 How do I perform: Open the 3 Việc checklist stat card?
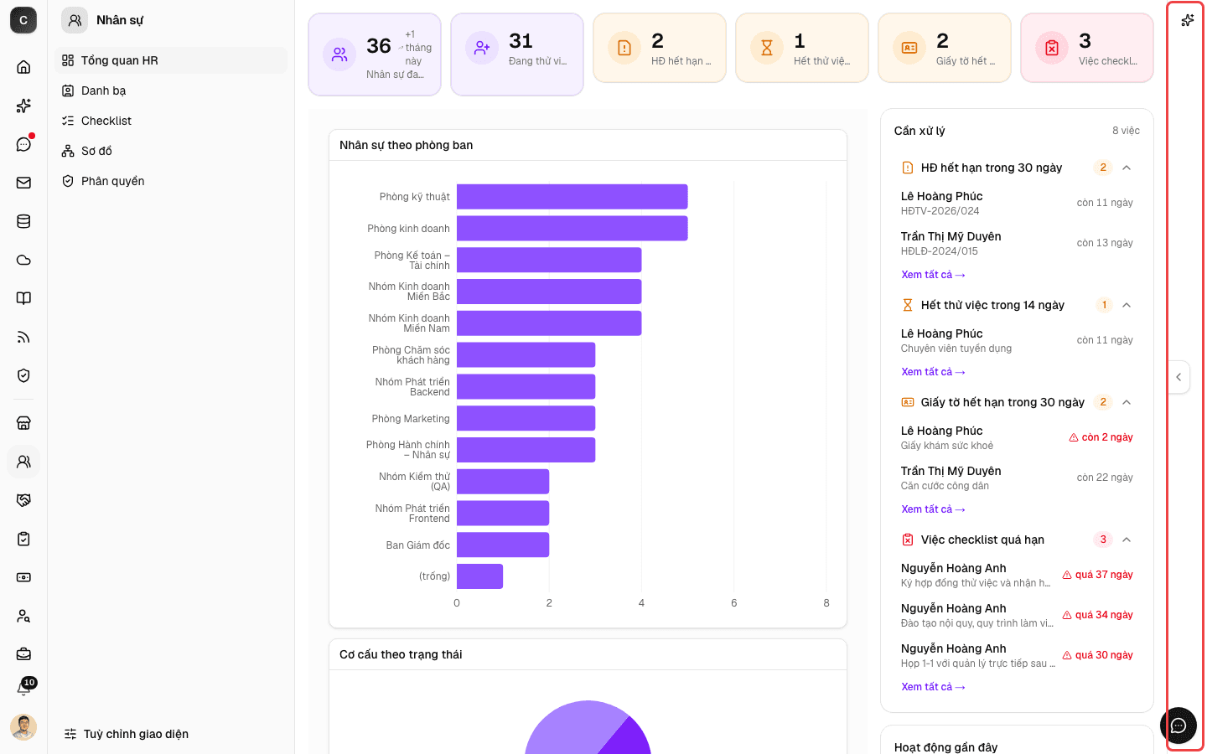pyautogui.click(x=1087, y=48)
